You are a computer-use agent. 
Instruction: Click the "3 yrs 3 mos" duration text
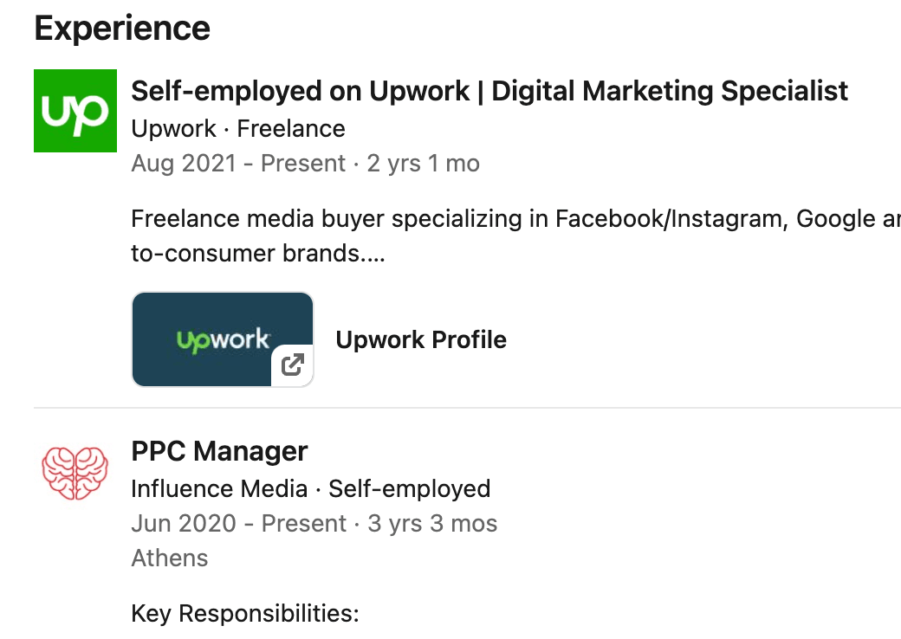[x=432, y=524]
